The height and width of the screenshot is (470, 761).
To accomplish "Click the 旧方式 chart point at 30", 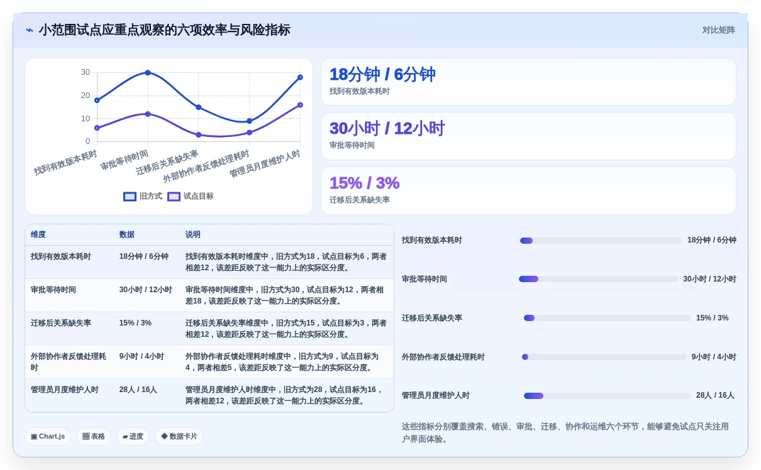I will (148, 73).
